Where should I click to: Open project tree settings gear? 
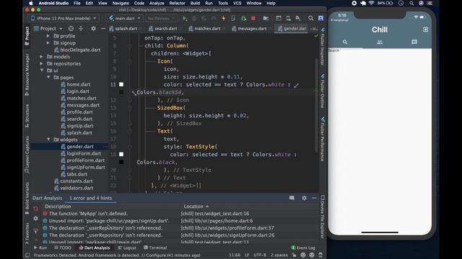coord(93,29)
